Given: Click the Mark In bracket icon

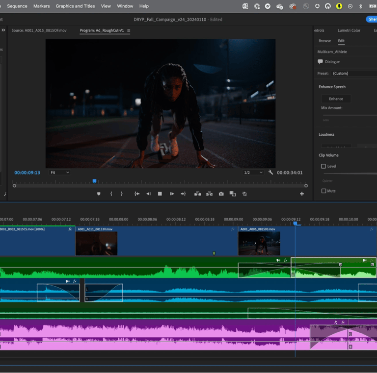Looking at the screenshot, I should [111, 194].
